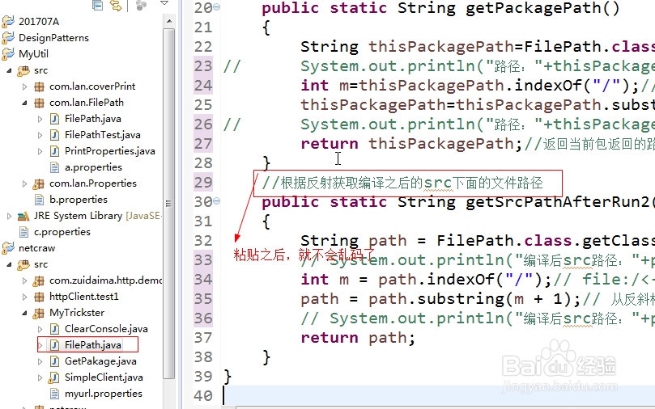Viewport: 655px width, 409px height.
Task: Expand the com.zuidaima.http.demo package
Action: click(24, 281)
